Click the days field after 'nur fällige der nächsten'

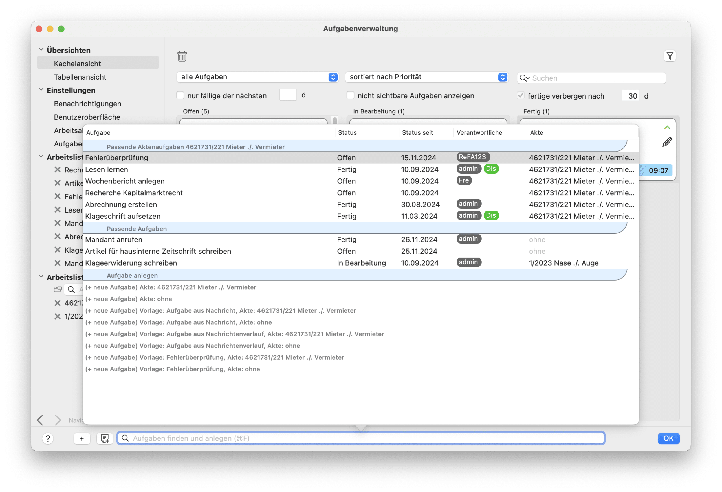pos(288,95)
